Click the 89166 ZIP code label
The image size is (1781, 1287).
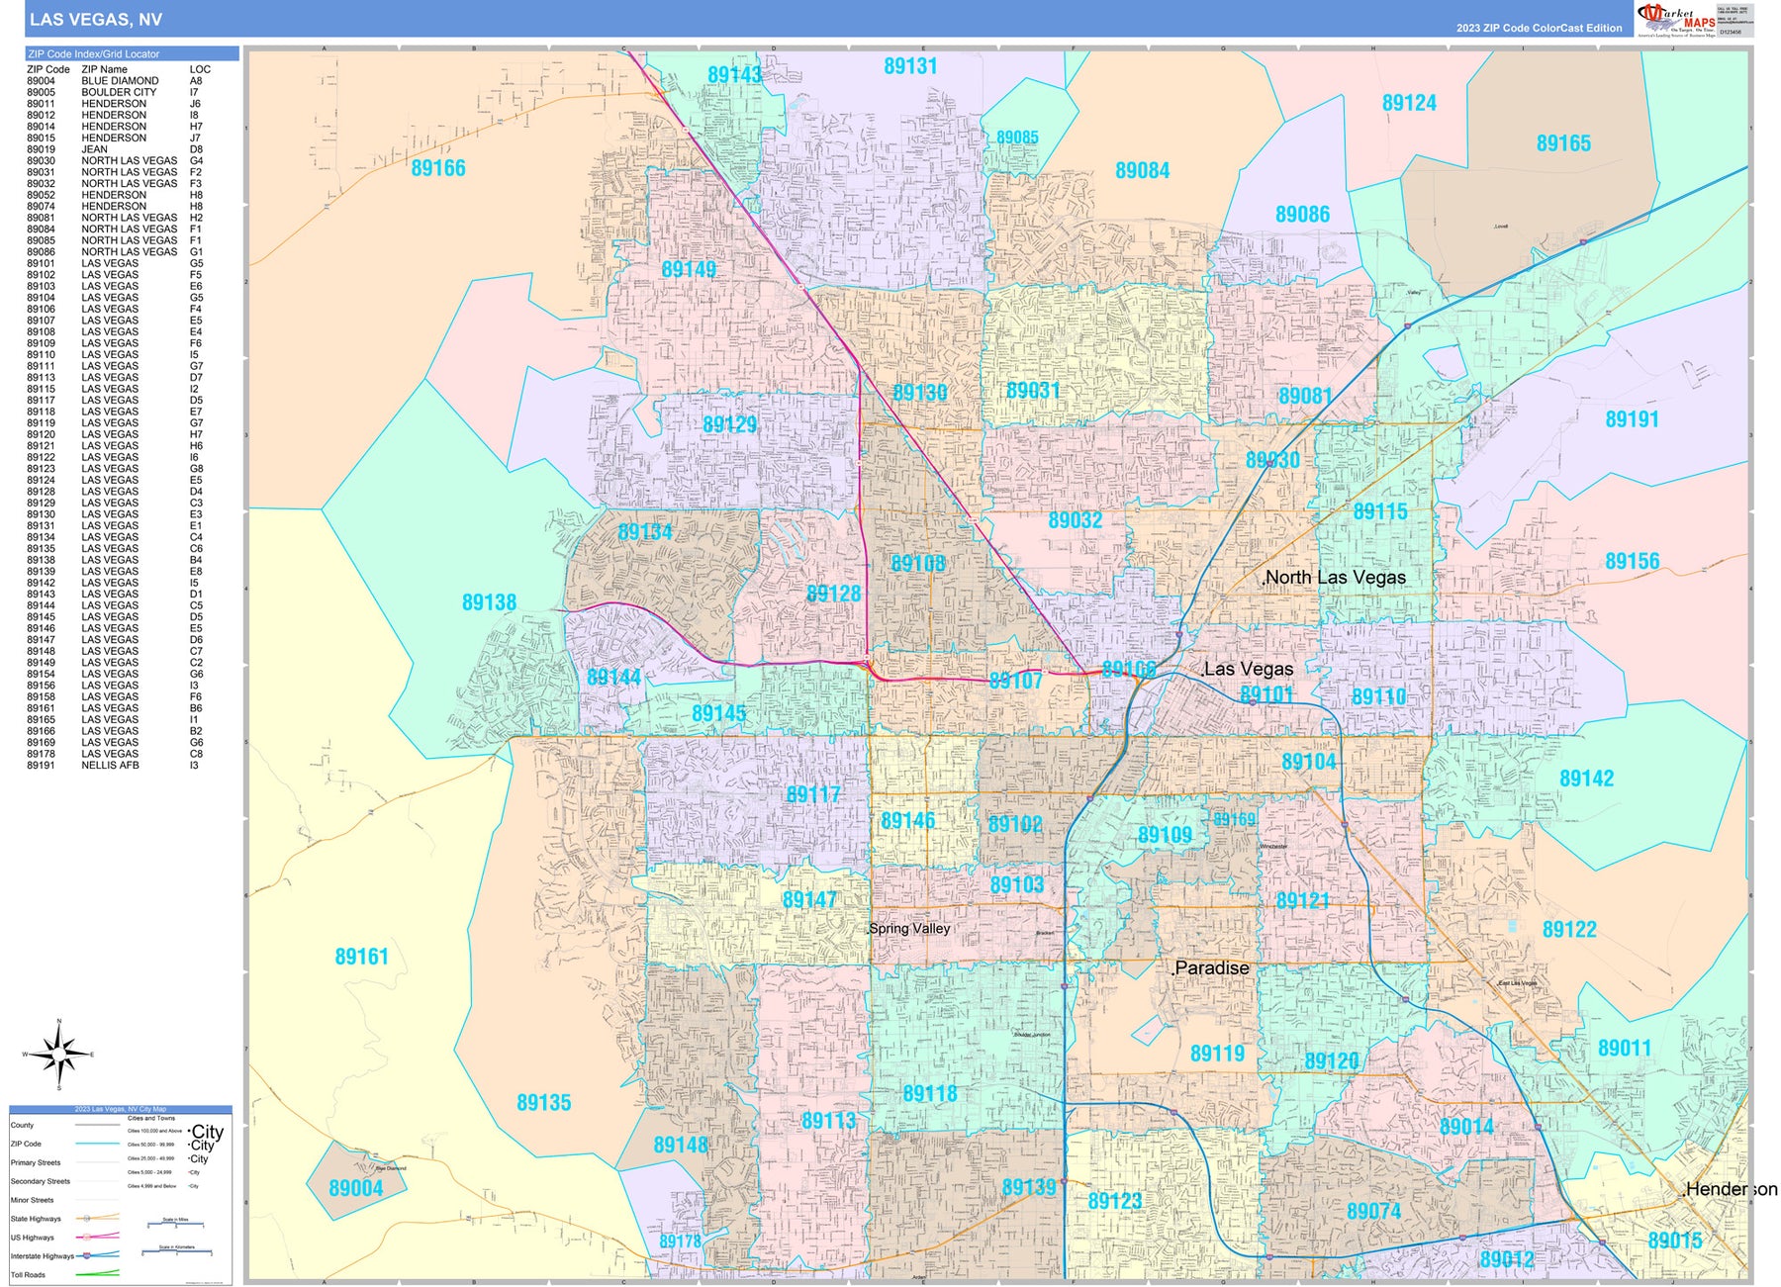click(438, 168)
